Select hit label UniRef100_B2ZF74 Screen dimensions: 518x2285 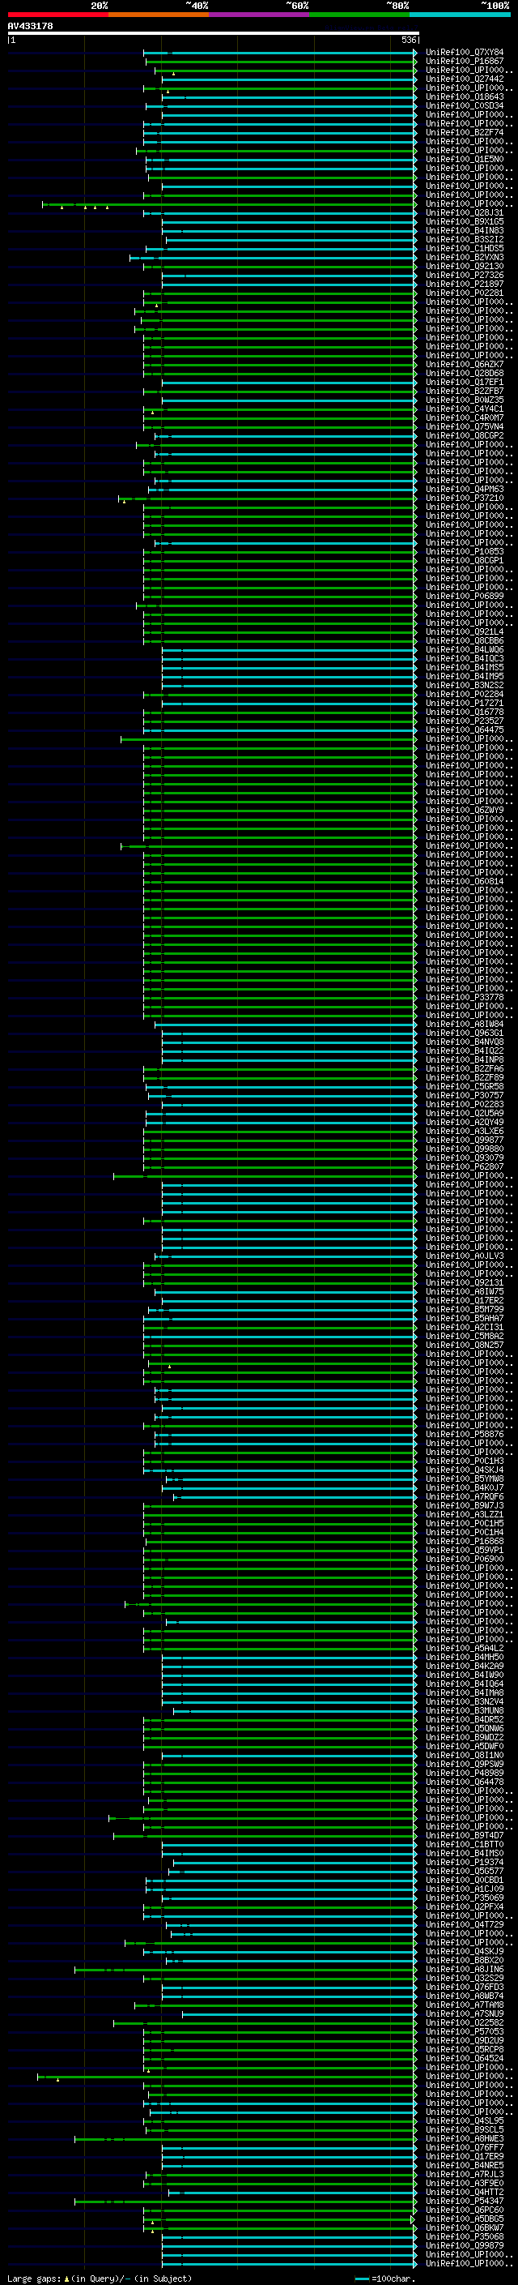465,132
